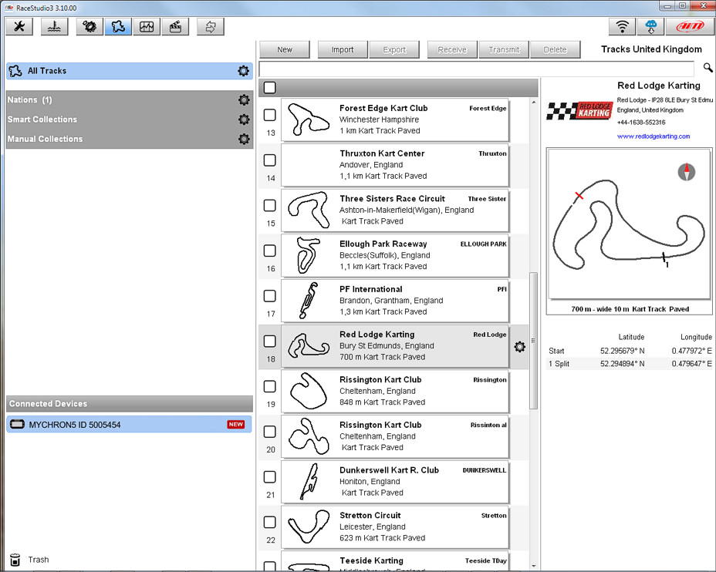Click the Smart Collections gear icon
This screenshot has width=716, height=572.
tap(245, 119)
